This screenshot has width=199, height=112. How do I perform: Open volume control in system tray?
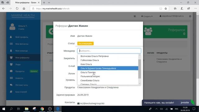[161, 109]
